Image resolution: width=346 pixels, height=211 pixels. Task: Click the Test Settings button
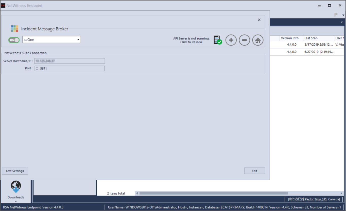click(x=15, y=171)
